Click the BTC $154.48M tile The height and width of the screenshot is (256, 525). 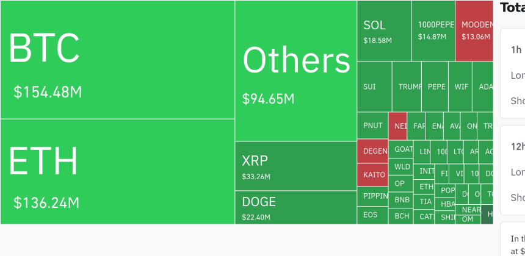click(117, 60)
